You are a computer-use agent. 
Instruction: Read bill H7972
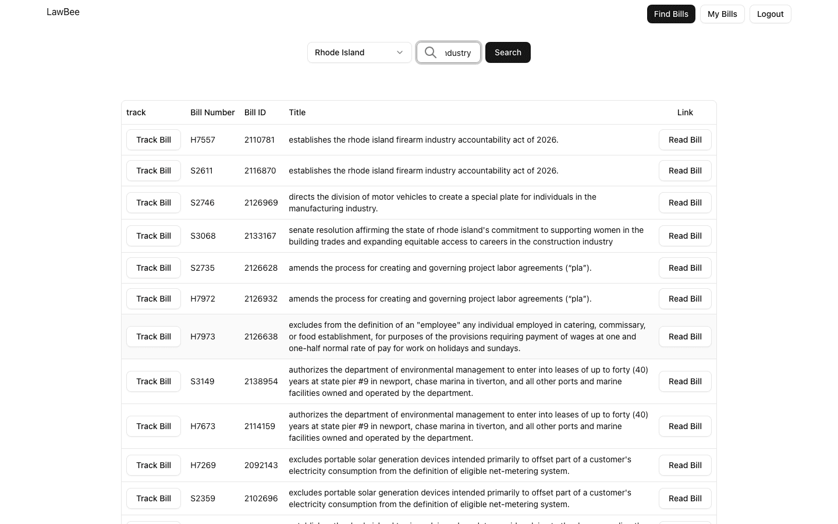(x=685, y=299)
